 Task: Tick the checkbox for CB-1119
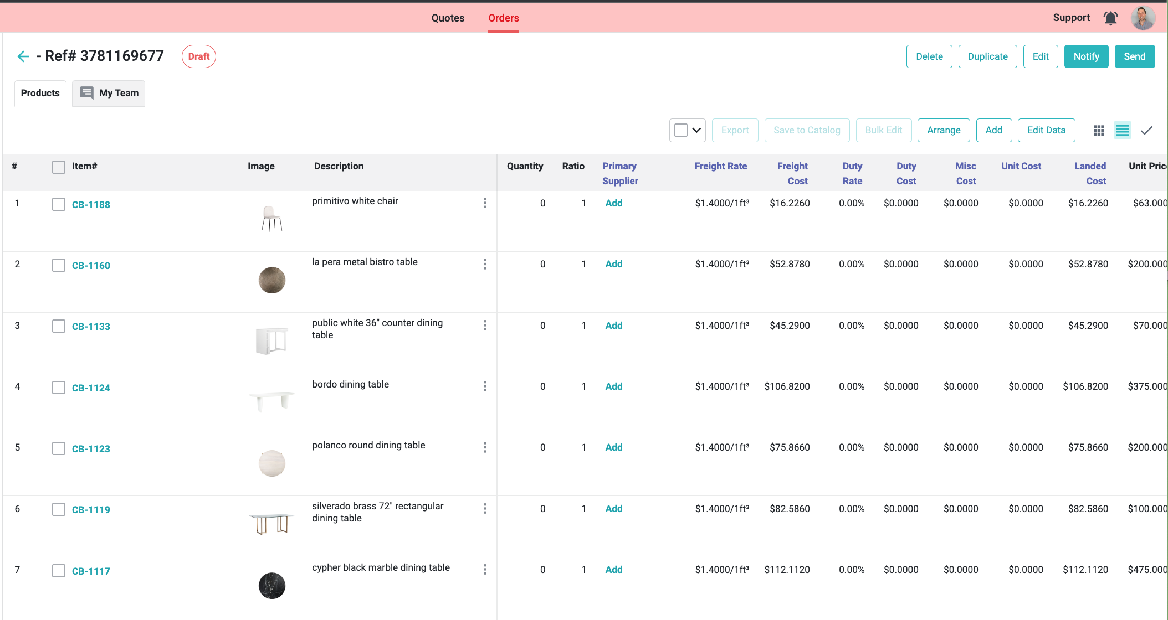coord(59,509)
